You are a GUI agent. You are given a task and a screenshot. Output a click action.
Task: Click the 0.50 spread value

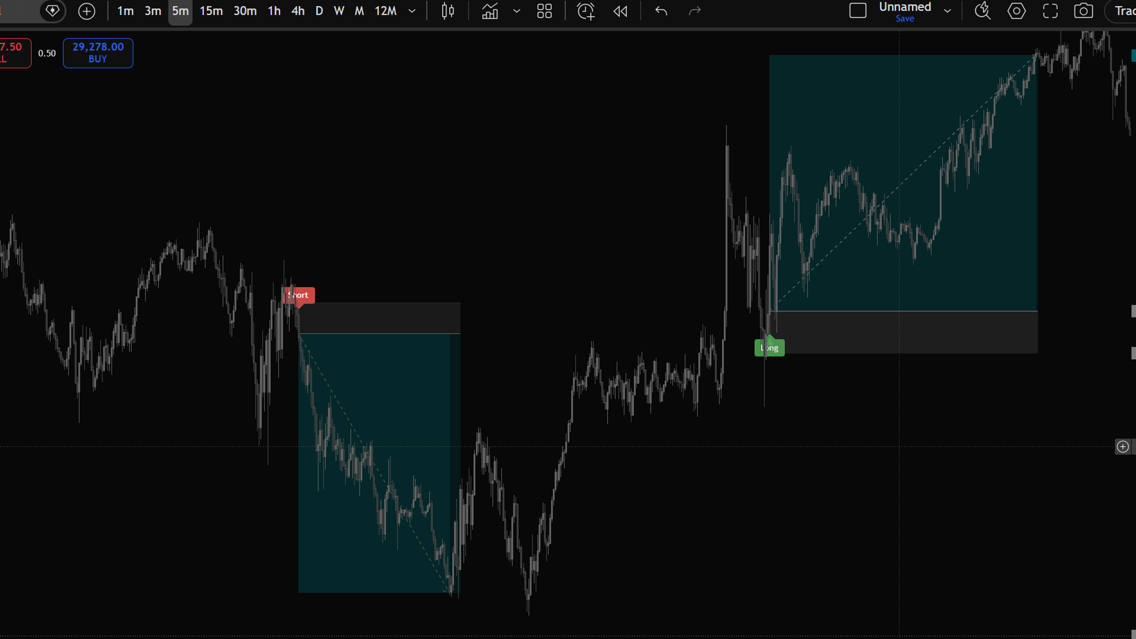[x=47, y=53]
